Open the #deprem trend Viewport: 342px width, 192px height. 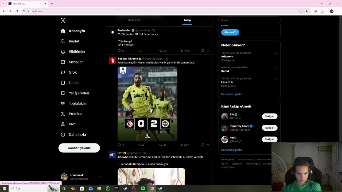(x=227, y=57)
